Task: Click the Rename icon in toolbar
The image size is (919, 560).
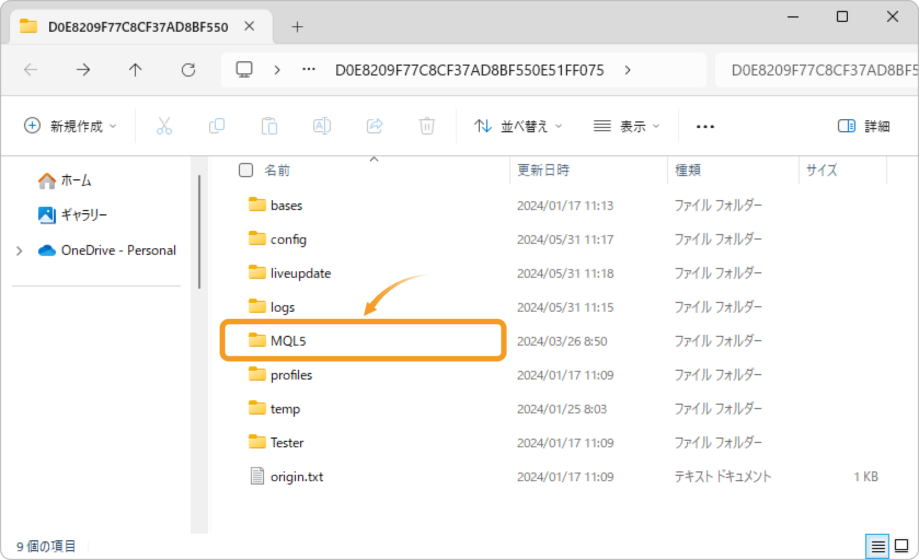Action: 322,126
